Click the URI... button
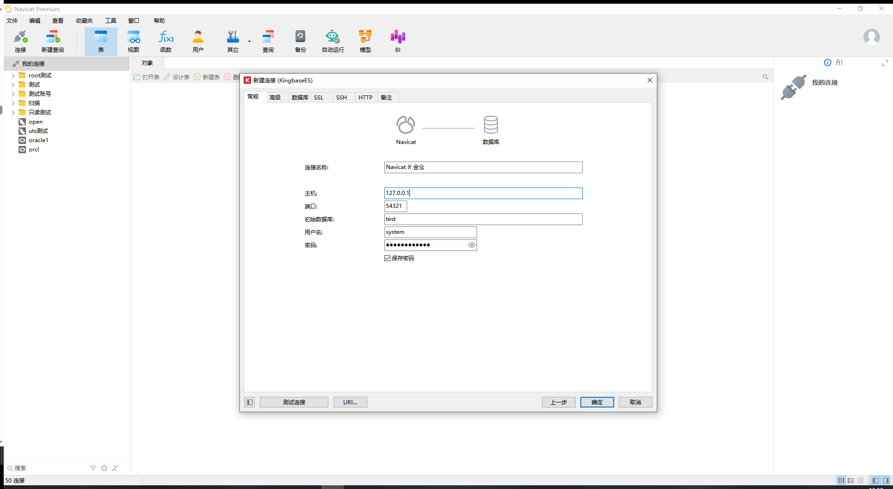The width and height of the screenshot is (893, 489). tap(350, 402)
